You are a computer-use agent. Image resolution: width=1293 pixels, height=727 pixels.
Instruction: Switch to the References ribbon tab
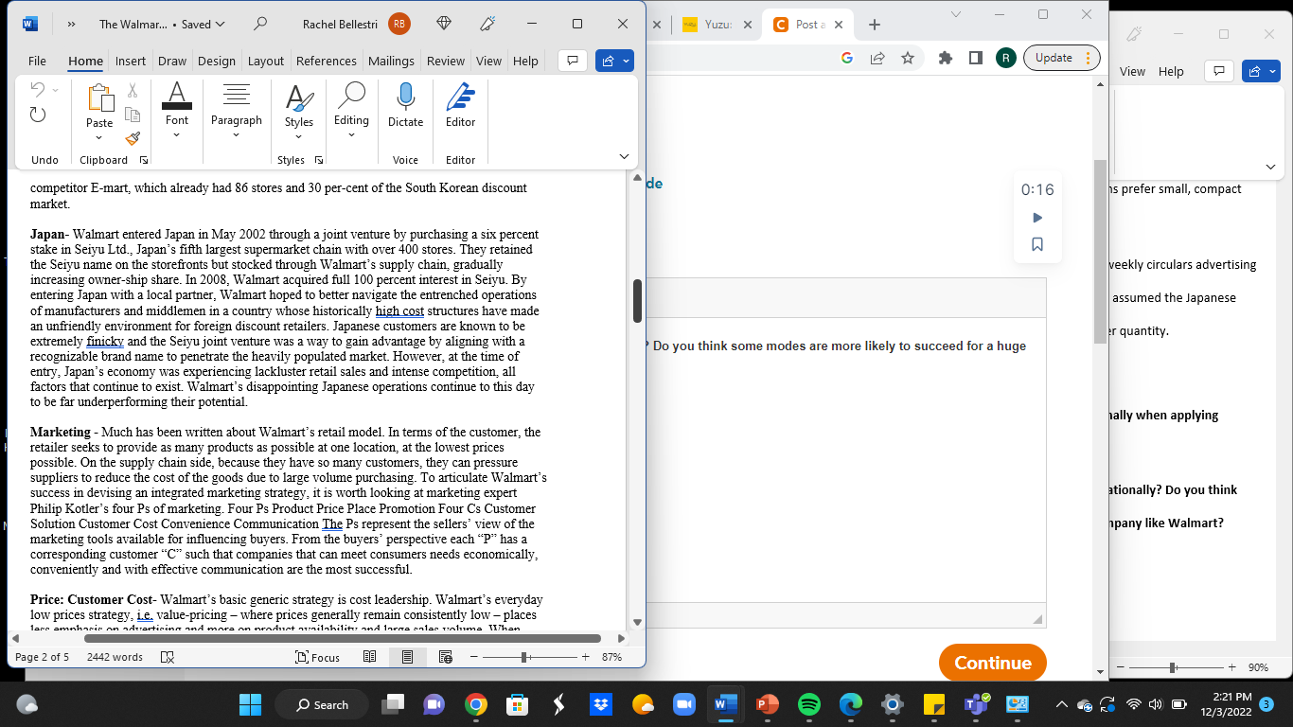point(326,61)
